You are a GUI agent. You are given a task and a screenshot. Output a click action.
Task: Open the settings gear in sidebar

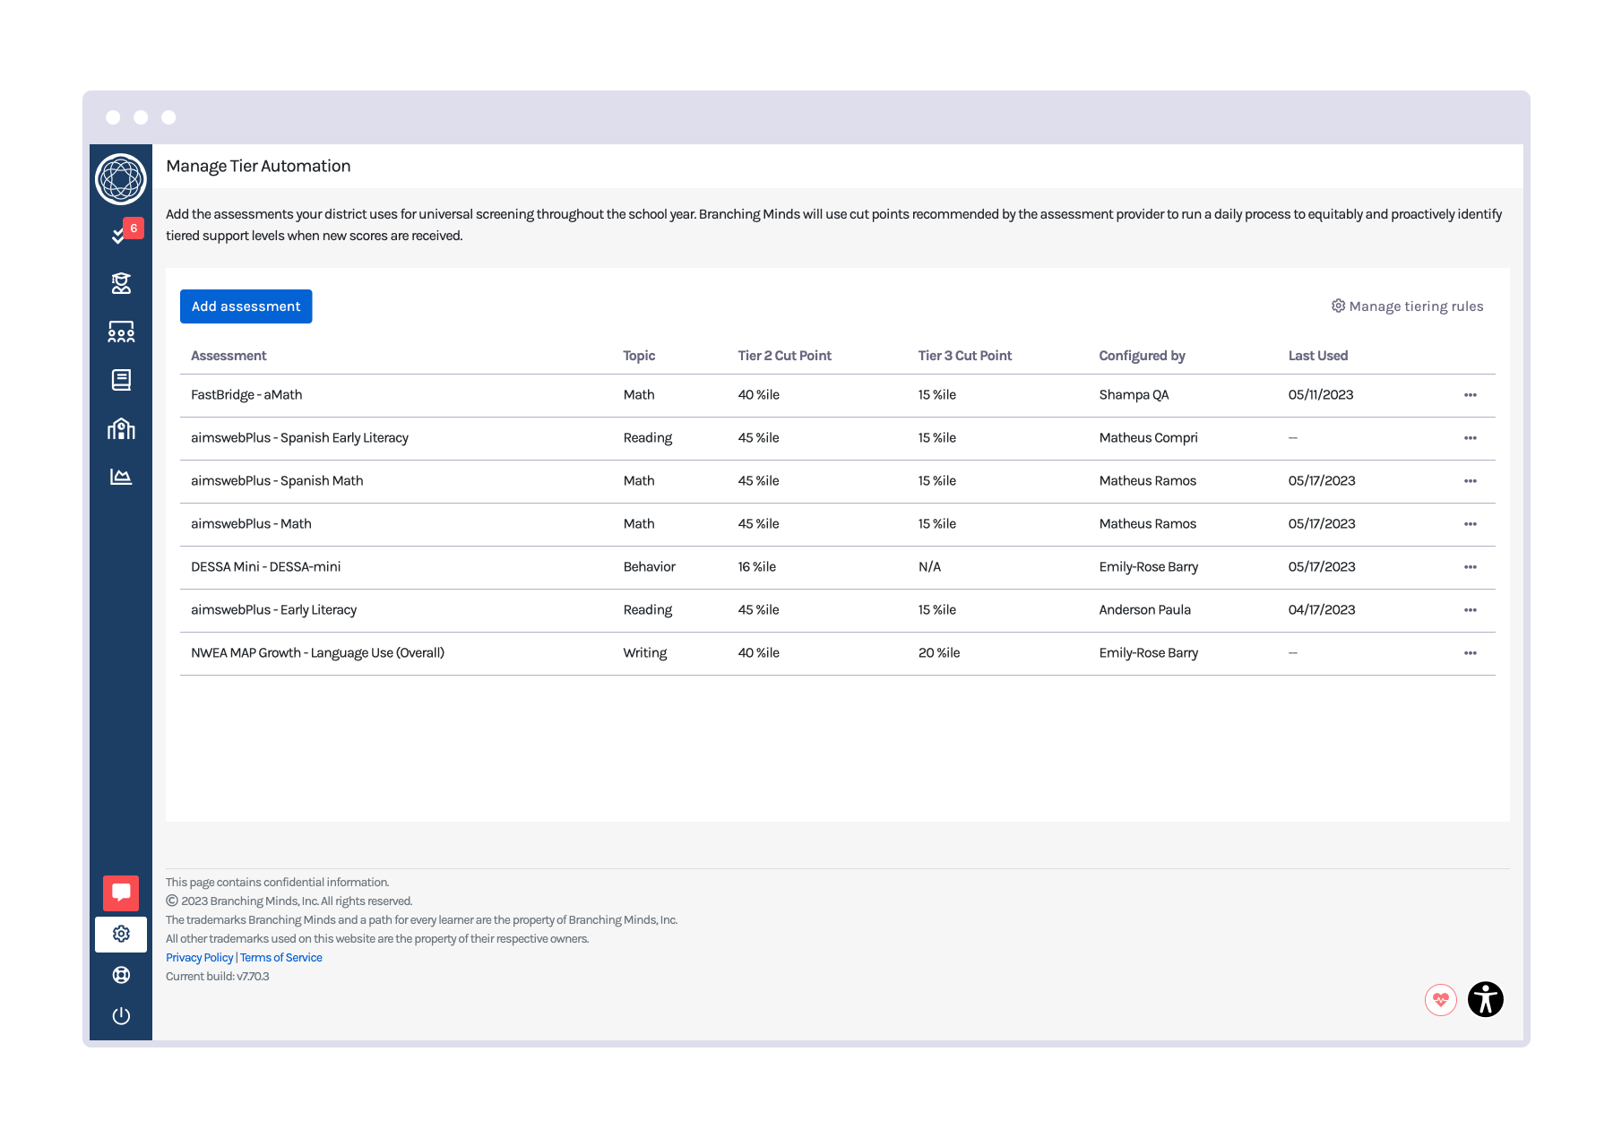(x=121, y=934)
